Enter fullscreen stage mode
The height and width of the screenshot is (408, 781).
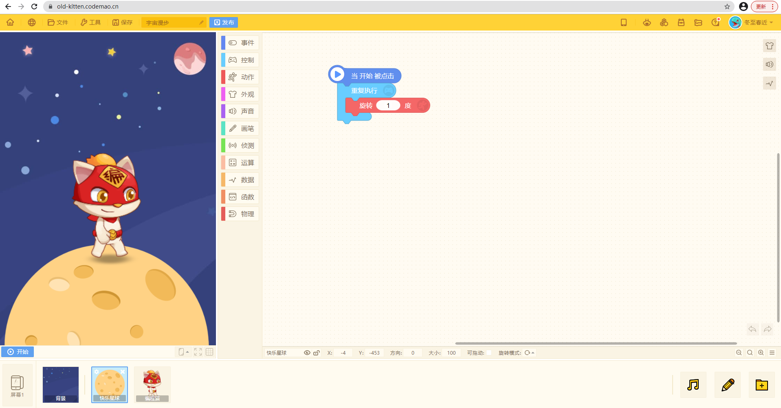click(x=198, y=352)
